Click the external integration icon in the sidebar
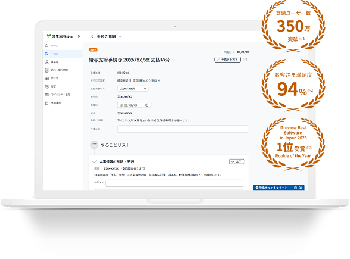The height and width of the screenshot is (259, 350). pos(47,103)
